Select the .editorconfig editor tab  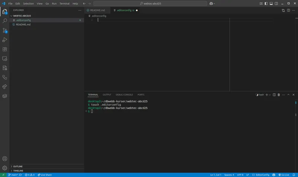[x=124, y=10]
